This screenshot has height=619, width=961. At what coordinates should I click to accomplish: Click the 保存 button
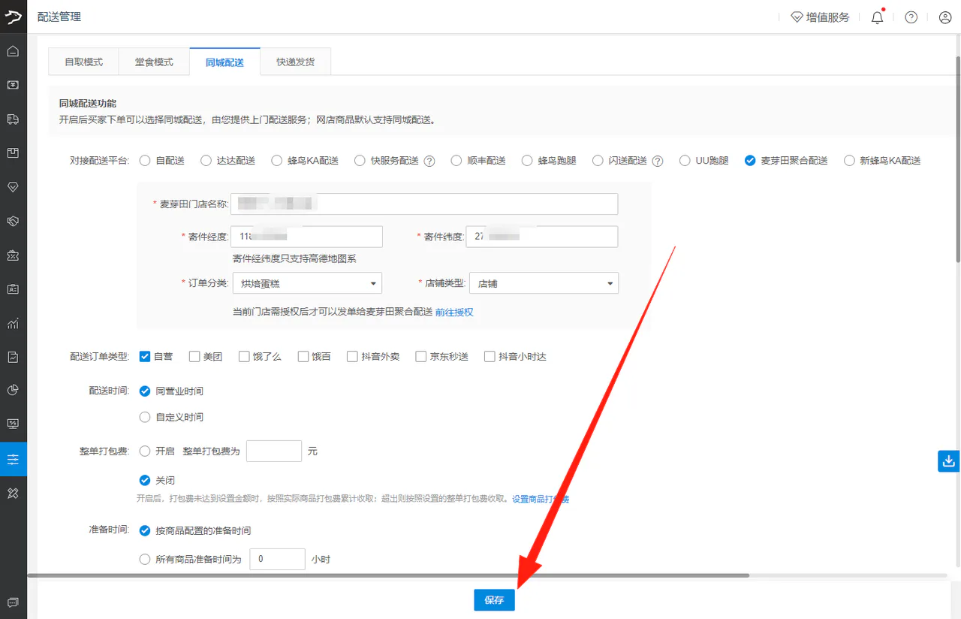click(494, 600)
